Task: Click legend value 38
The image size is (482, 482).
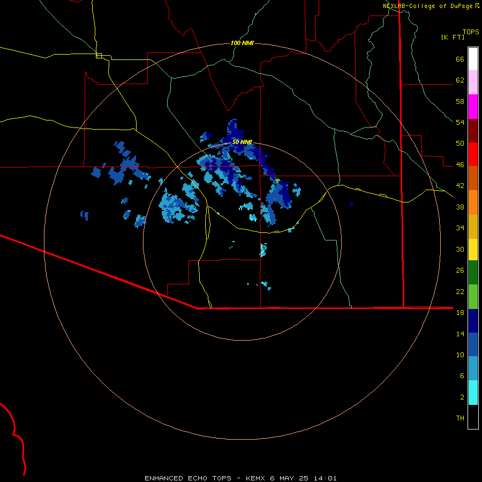Action: (460, 207)
